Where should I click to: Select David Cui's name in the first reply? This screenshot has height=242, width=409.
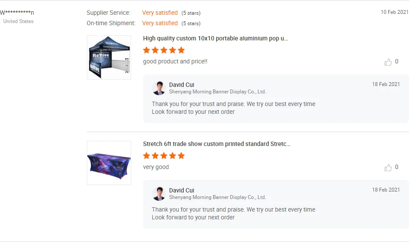tap(181, 85)
